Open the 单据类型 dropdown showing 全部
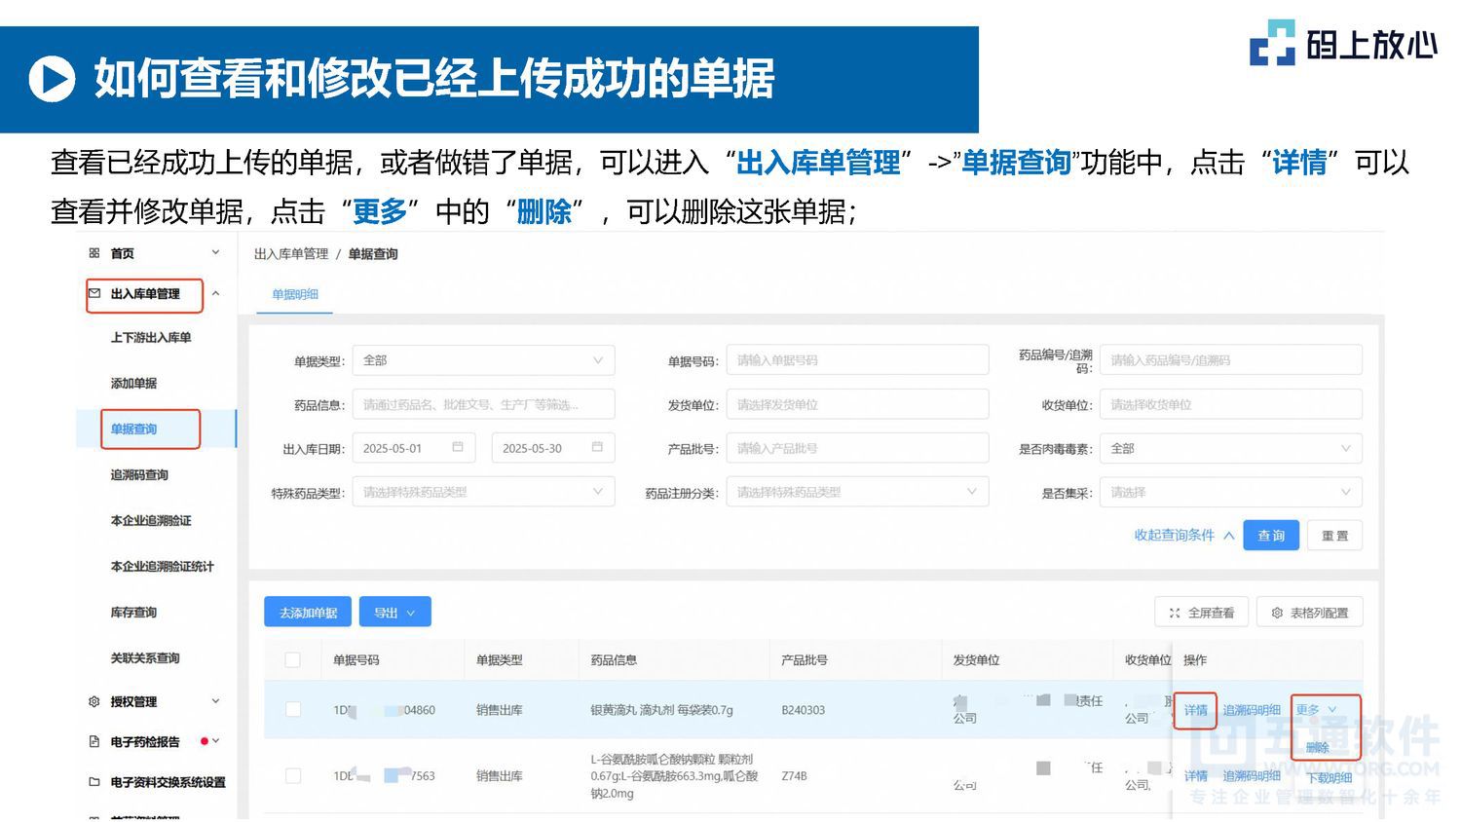 click(x=483, y=359)
